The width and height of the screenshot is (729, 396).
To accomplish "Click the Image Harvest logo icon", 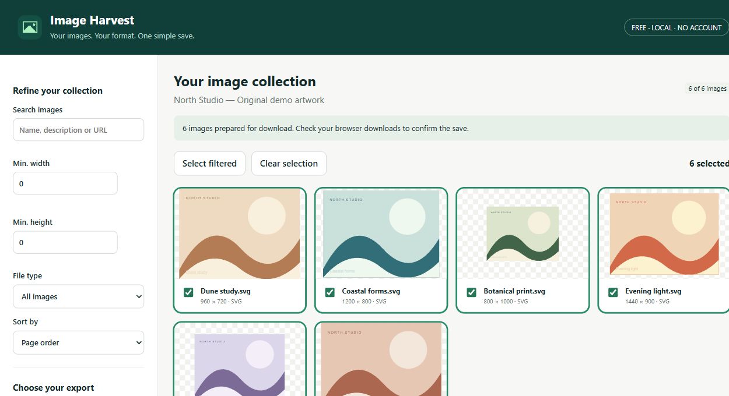I will pos(30,27).
